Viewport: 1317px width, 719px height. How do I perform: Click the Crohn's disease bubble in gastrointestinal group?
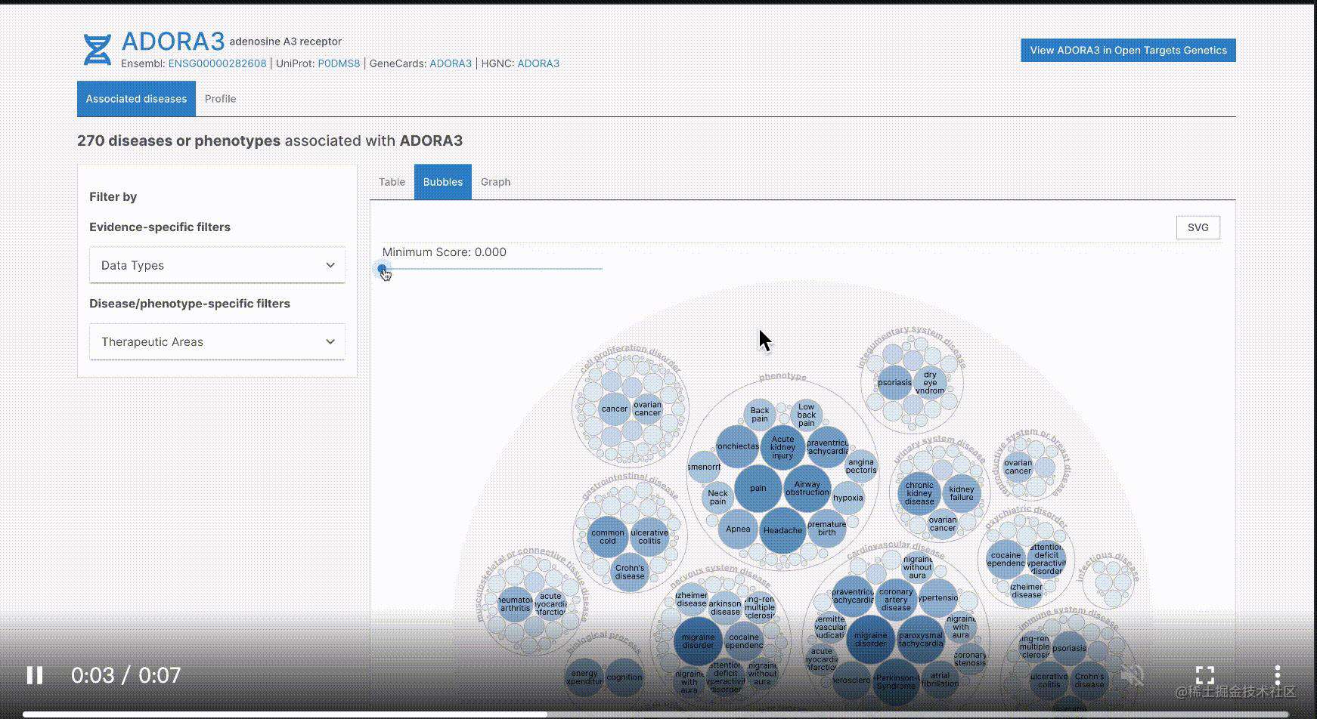pos(629,572)
